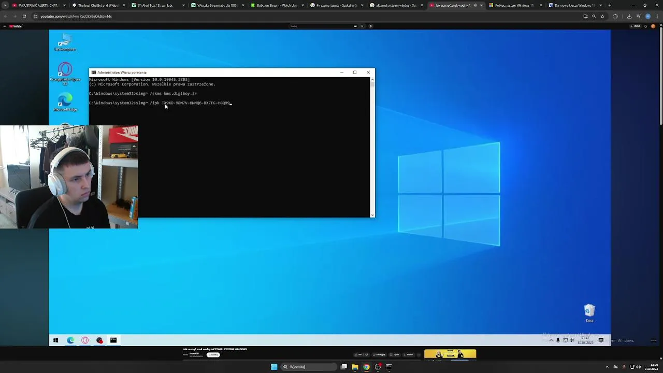Click the Chrome back navigation arrow
Screen dimensions: 663x373
[5, 16]
